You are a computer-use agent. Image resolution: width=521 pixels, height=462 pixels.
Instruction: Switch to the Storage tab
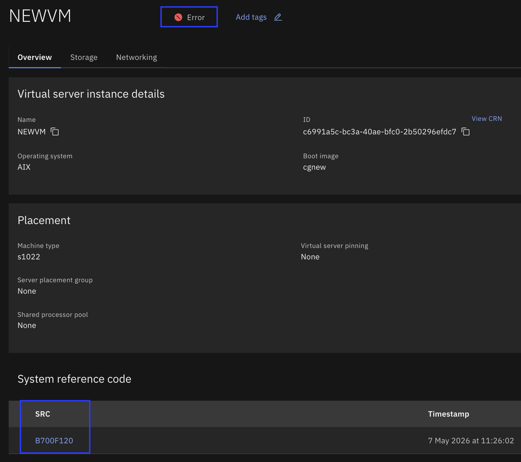(84, 57)
